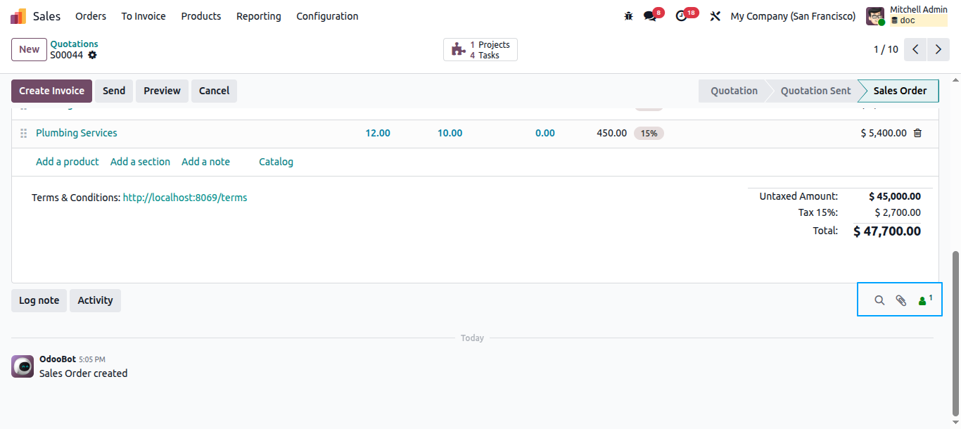Open Mitchell Admin user avatar
This screenshot has height=429, width=961.
pyautogui.click(x=875, y=16)
